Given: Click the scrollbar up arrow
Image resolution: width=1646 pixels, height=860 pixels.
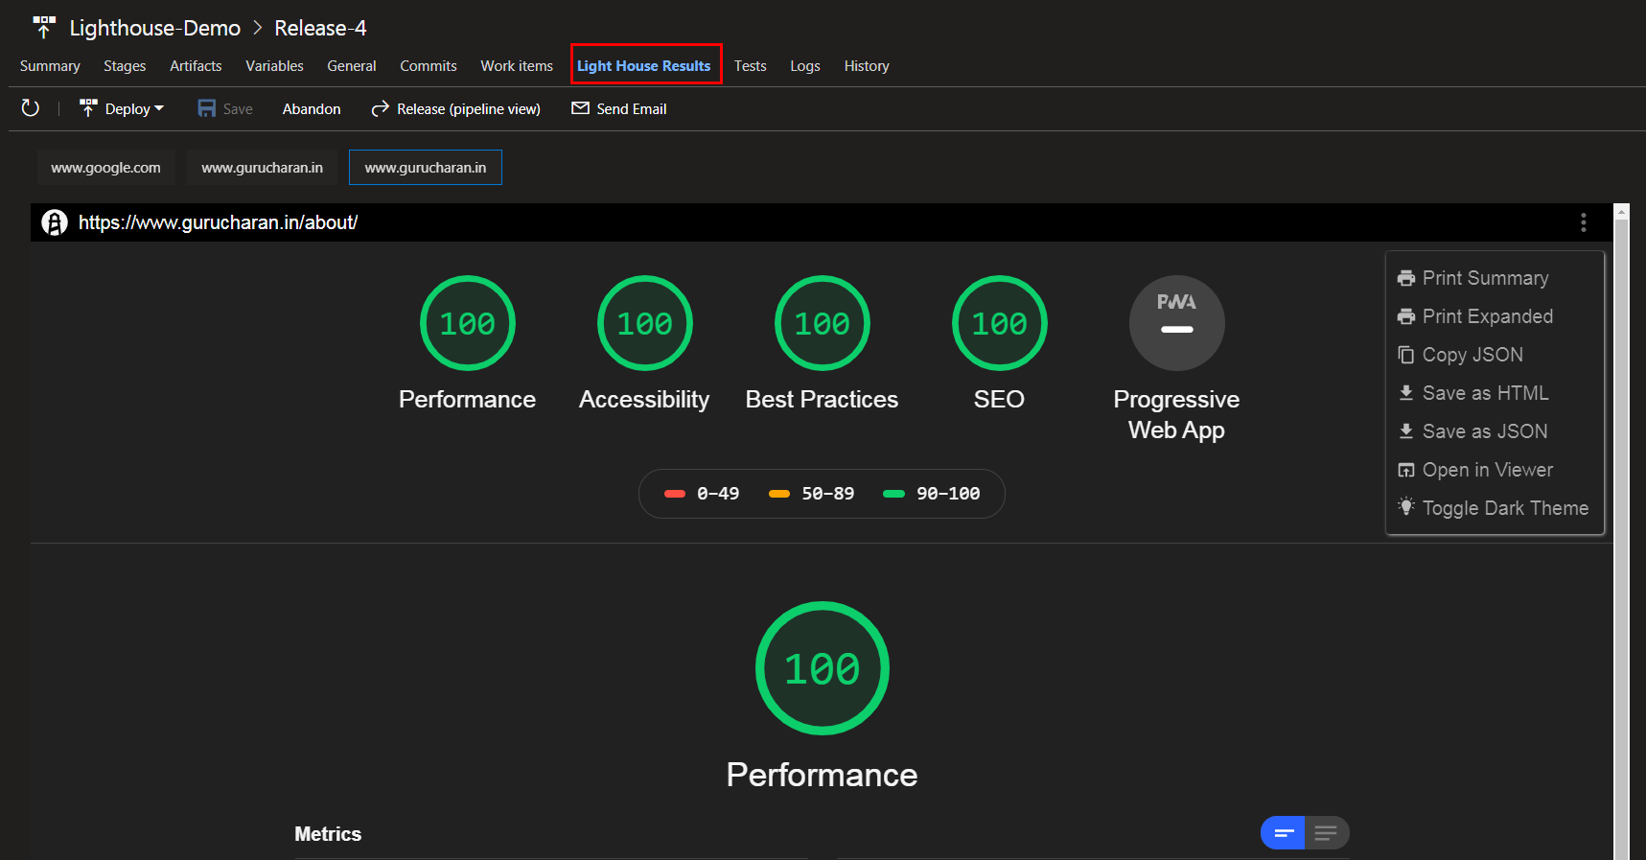Looking at the screenshot, I should click(1621, 211).
